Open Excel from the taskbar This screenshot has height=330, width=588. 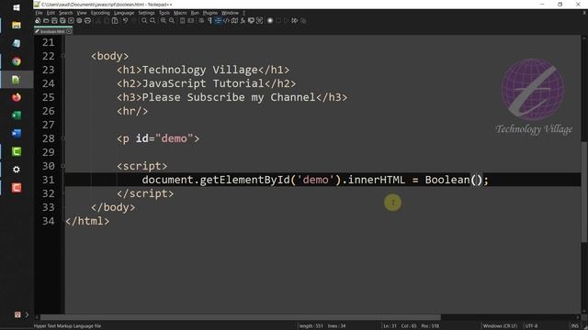[17, 115]
